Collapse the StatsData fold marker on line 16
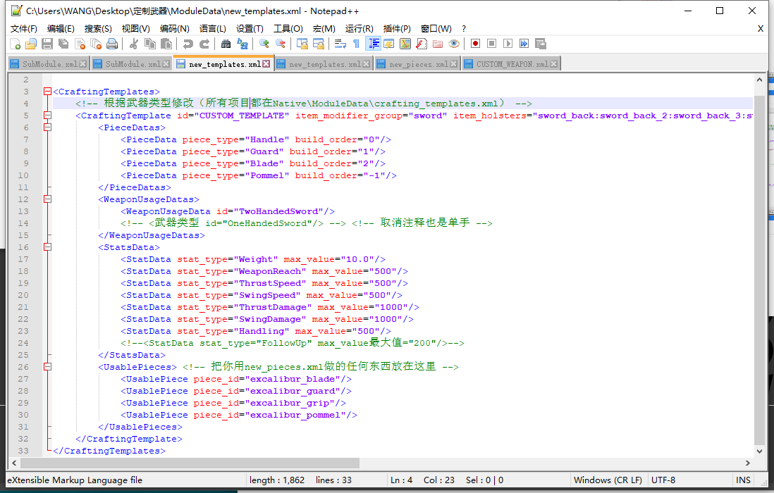This screenshot has height=493, width=774. click(47, 247)
